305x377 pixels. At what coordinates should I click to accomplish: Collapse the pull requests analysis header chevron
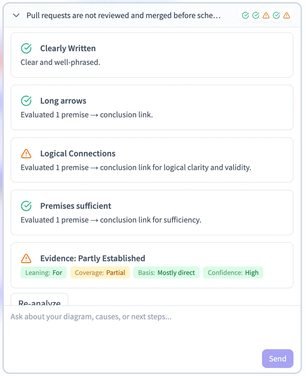pos(17,16)
